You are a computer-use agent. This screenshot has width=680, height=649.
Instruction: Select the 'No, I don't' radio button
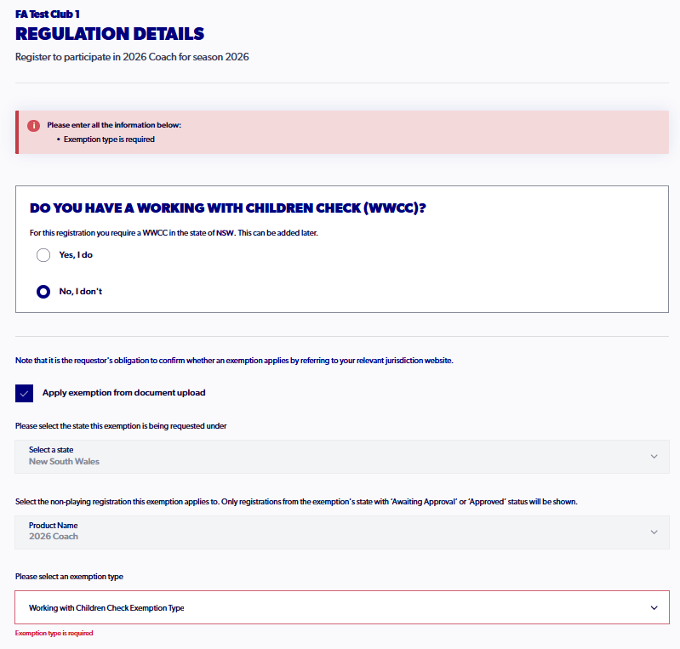43,292
